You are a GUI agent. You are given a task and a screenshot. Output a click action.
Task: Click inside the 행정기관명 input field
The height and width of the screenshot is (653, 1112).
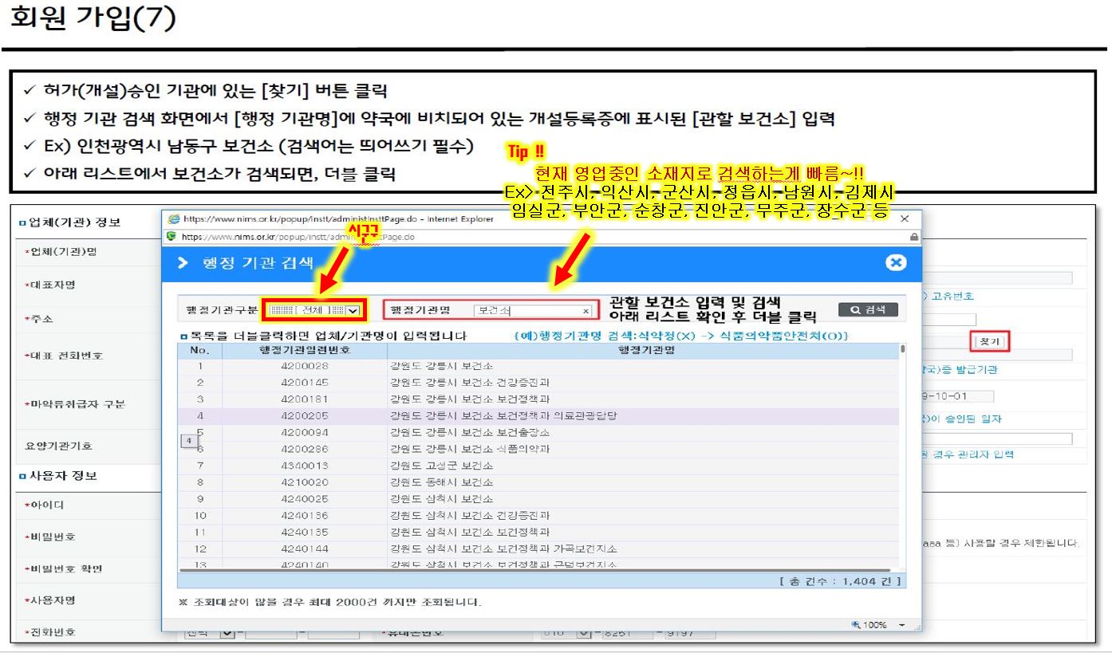coord(526,311)
